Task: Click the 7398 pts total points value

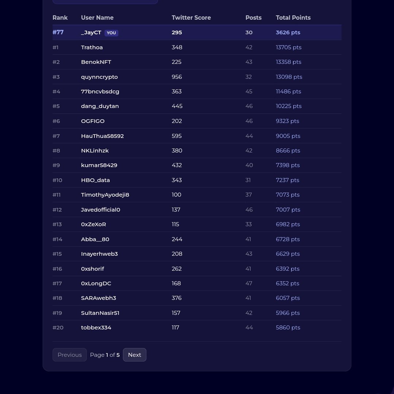Action: [x=288, y=165]
